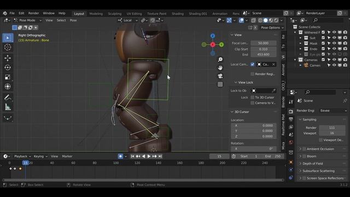Image resolution: width=350 pixels, height=197 pixels.
Task: Click the current frame field showing 15
Action: point(219,157)
